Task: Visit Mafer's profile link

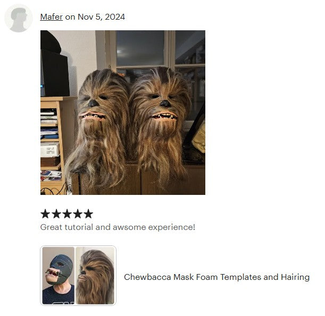Action: [52, 17]
